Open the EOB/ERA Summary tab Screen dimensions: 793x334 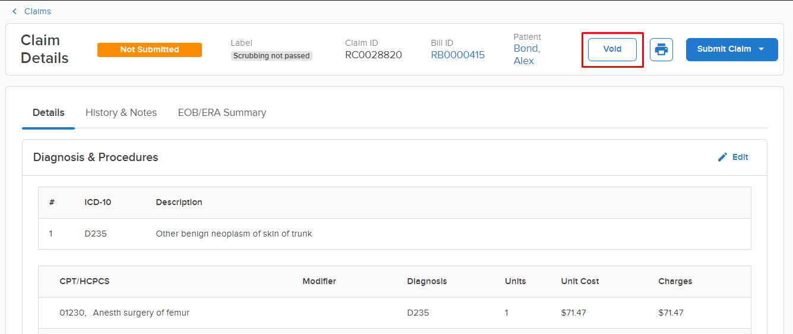222,112
